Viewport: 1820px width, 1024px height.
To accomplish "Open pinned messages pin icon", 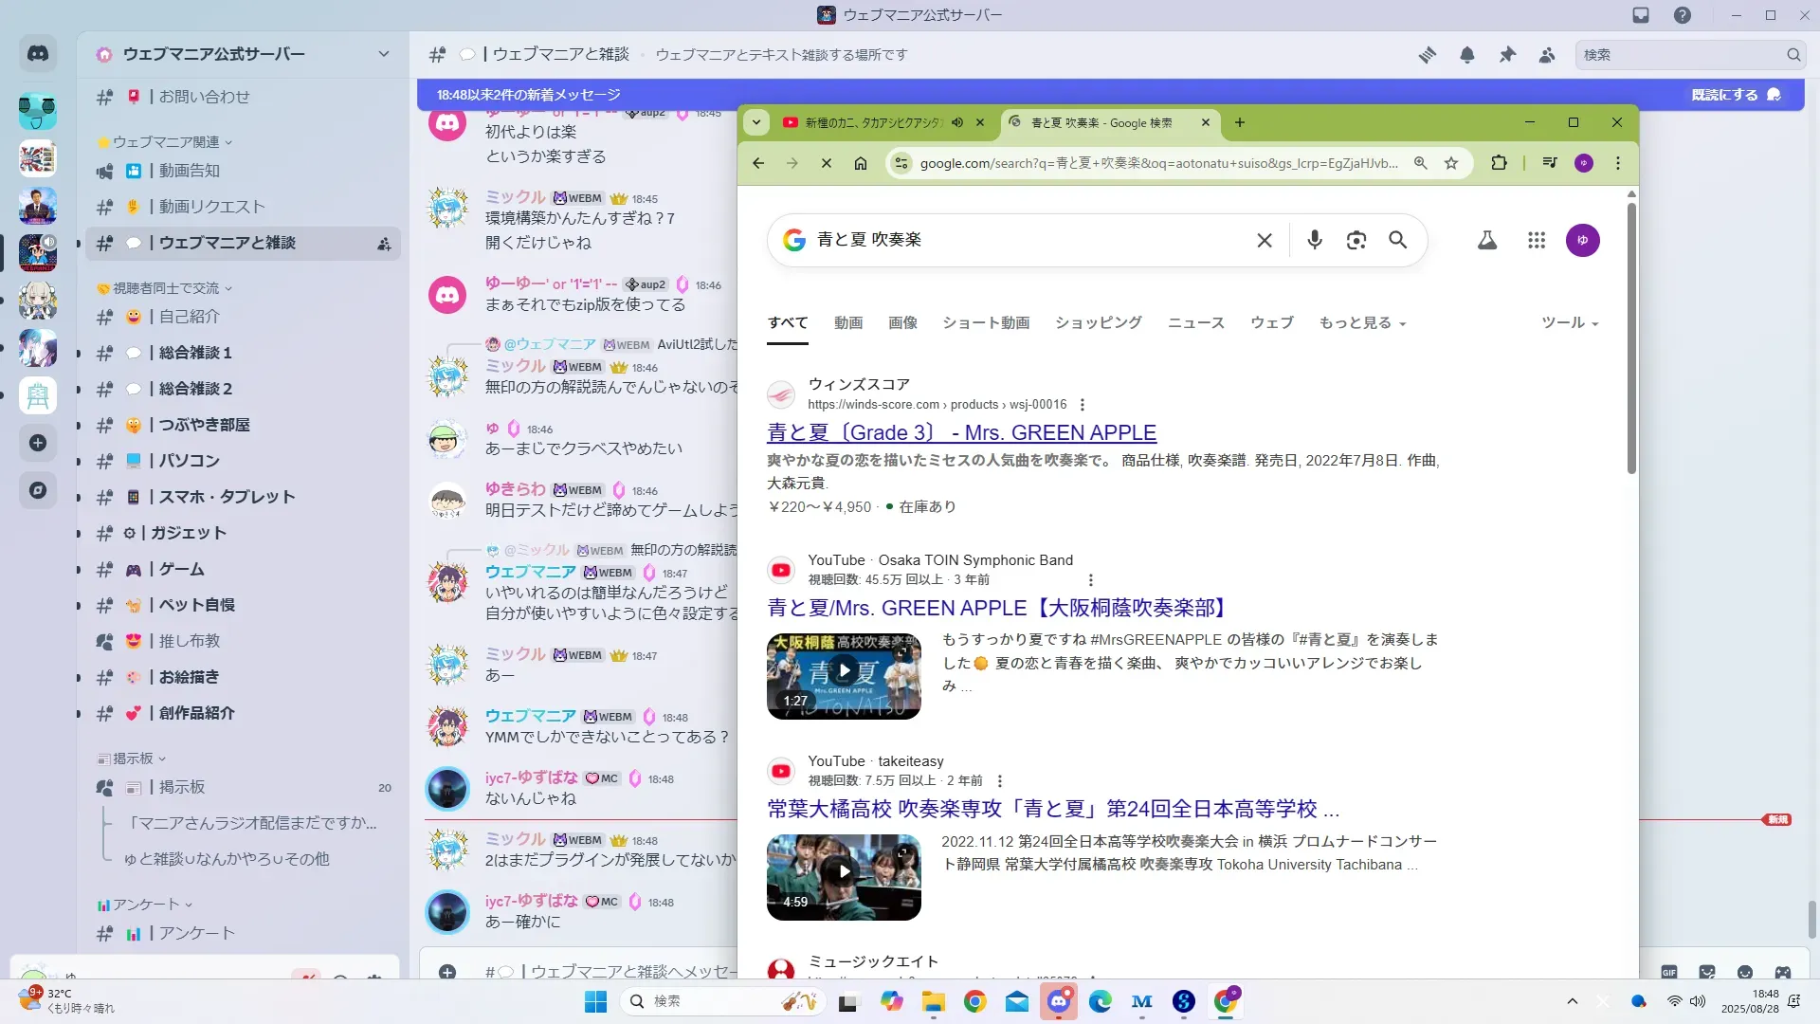I will click(x=1507, y=55).
